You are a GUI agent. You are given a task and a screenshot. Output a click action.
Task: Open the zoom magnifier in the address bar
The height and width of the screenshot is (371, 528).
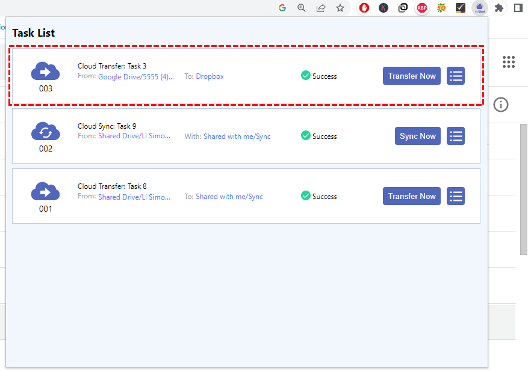point(302,8)
